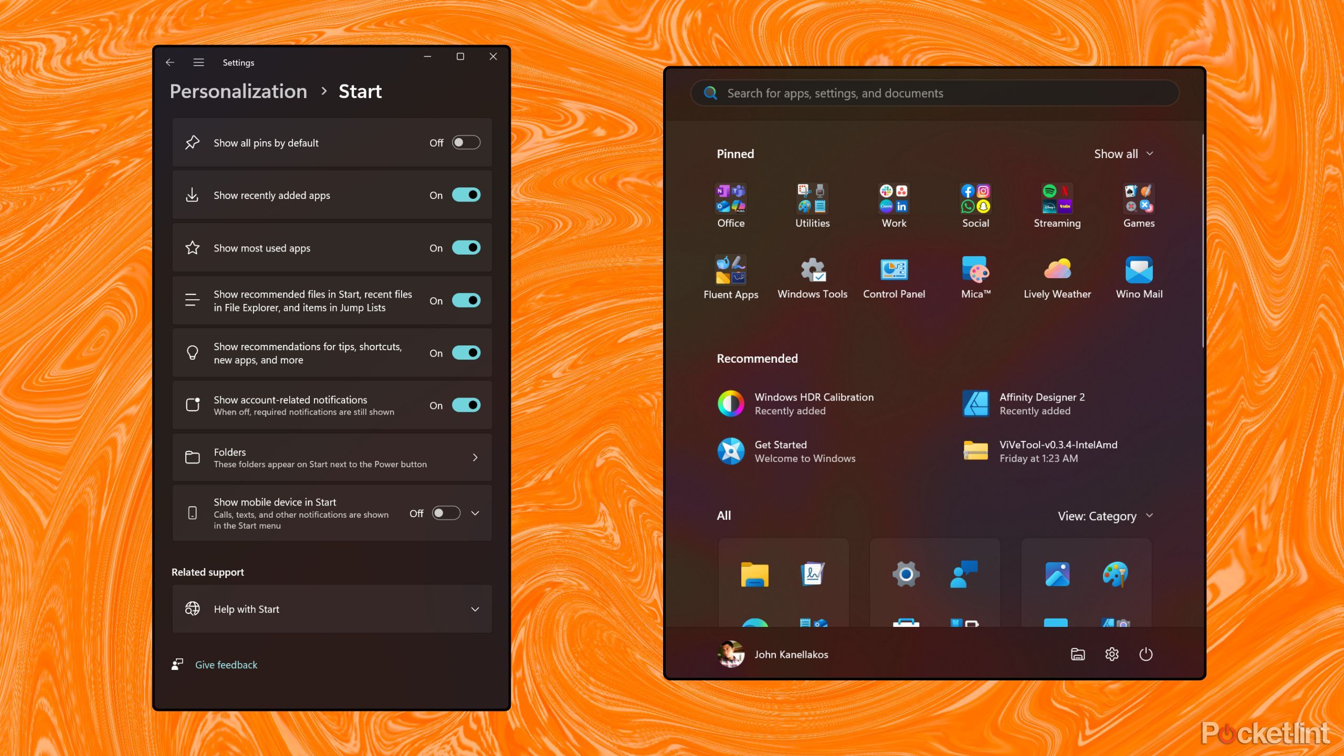
Task: Open the Social pinned folder
Action: (975, 205)
